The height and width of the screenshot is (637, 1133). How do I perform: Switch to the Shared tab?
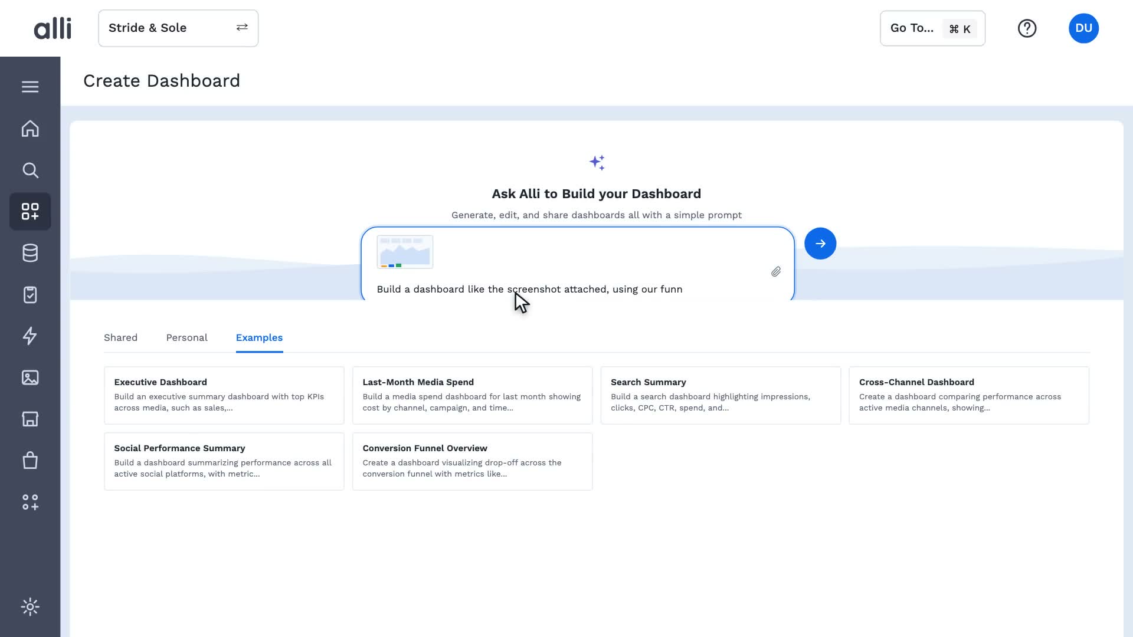tap(120, 338)
